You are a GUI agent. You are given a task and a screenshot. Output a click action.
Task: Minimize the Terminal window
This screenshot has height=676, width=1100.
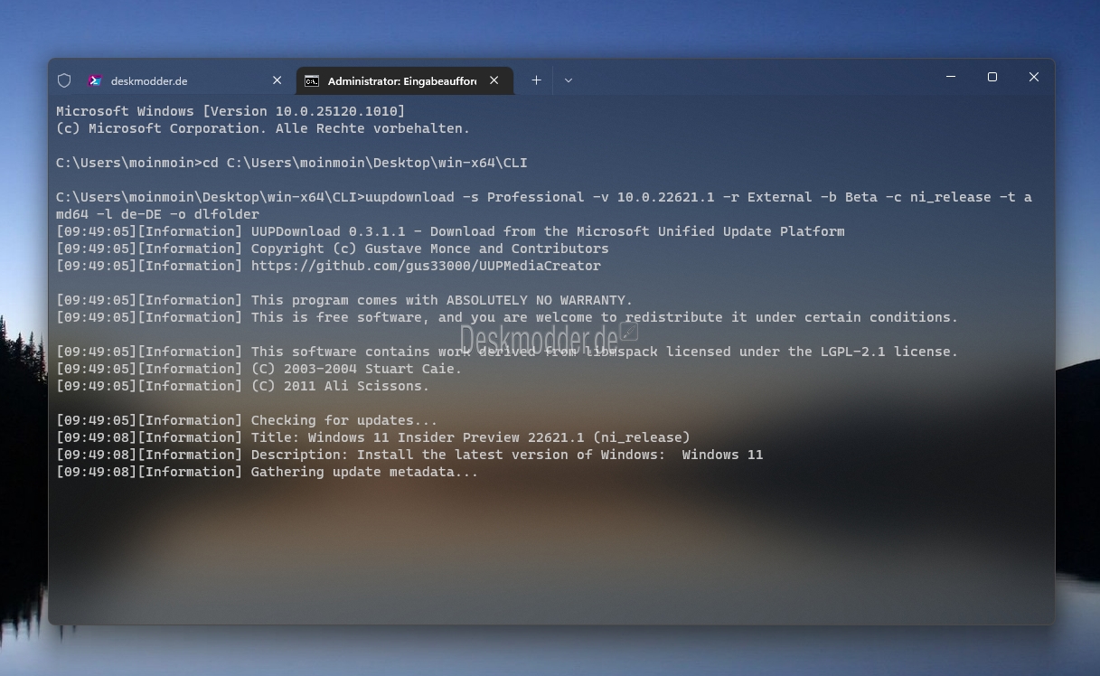tap(951, 78)
